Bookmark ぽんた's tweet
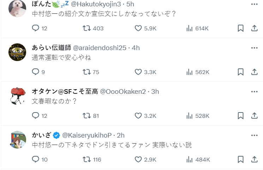This screenshot has height=170, width=263. tap(240, 28)
